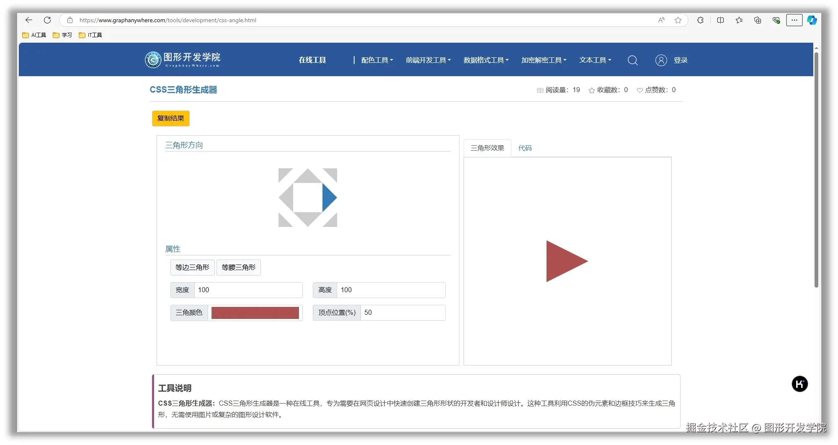Screen dimensions: 838x445
Task: Click the 阅读量: 19 read count
Action: coord(559,90)
